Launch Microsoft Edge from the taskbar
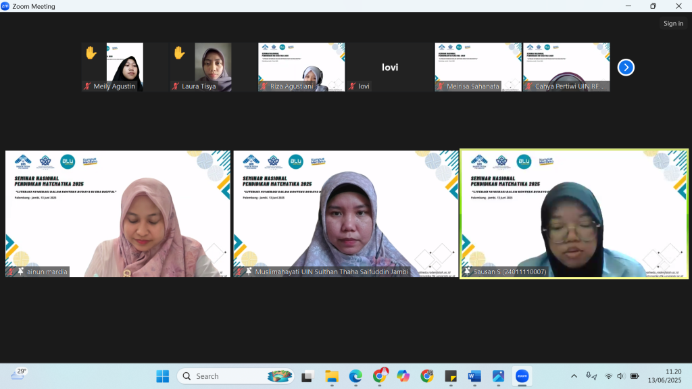The height and width of the screenshot is (389, 692). pos(355,376)
